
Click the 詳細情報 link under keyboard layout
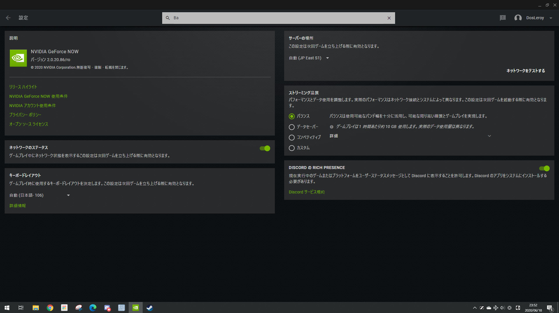18,206
